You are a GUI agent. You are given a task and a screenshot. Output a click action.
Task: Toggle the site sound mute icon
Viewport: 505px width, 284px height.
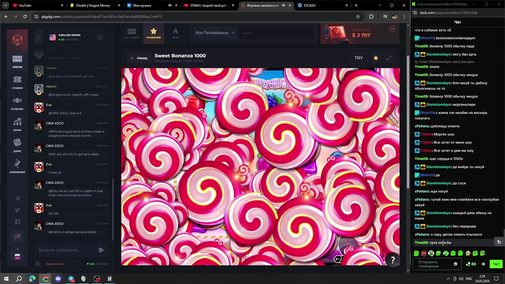point(17,236)
